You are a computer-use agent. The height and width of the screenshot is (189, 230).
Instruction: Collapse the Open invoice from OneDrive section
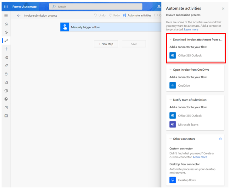pyautogui.click(x=171, y=70)
